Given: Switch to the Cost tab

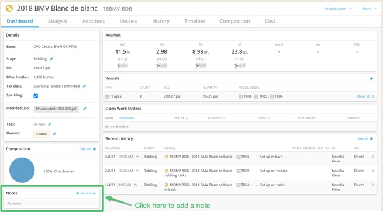Looking at the screenshot, I should tap(270, 21).
